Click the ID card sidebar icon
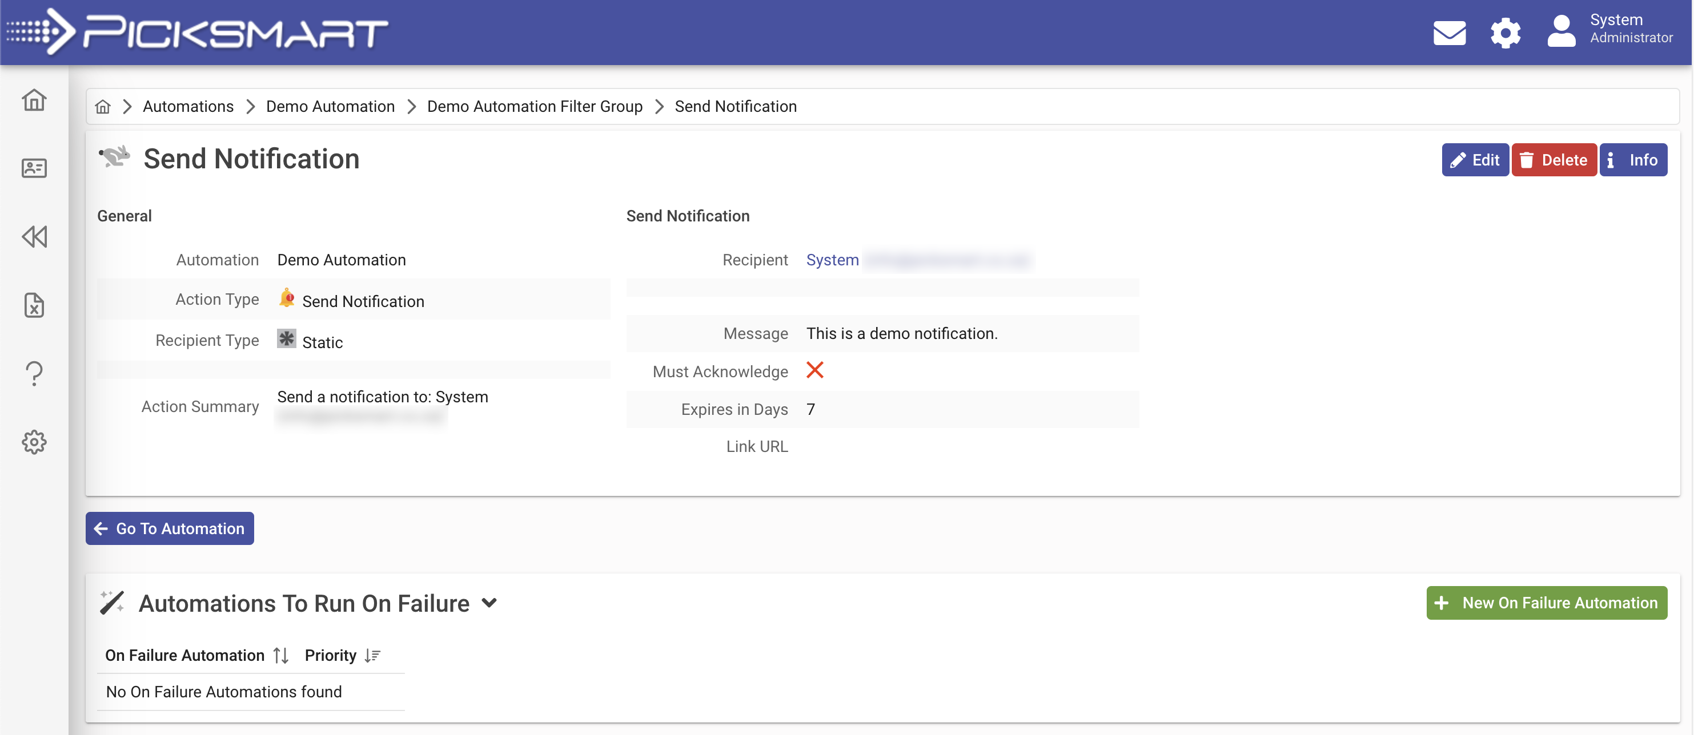Viewport: 1694px width, 735px height. click(x=34, y=168)
